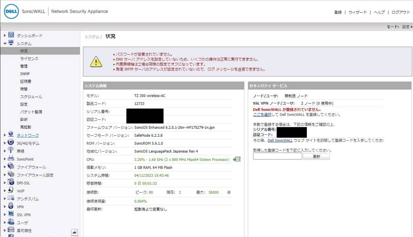
Task: Click the ネットワーク sidebar label
Action: [x=28, y=135]
